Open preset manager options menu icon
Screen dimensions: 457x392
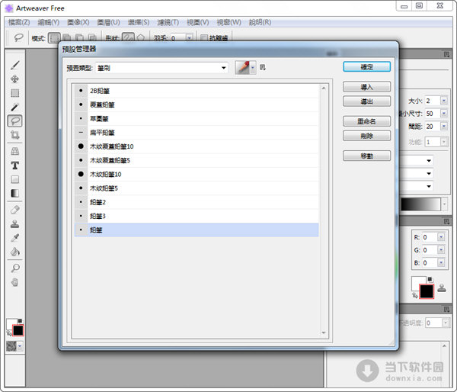pyautogui.click(x=263, y=67)
